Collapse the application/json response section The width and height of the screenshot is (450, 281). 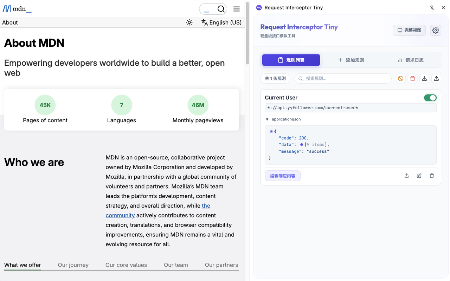[x=267, y=119]
